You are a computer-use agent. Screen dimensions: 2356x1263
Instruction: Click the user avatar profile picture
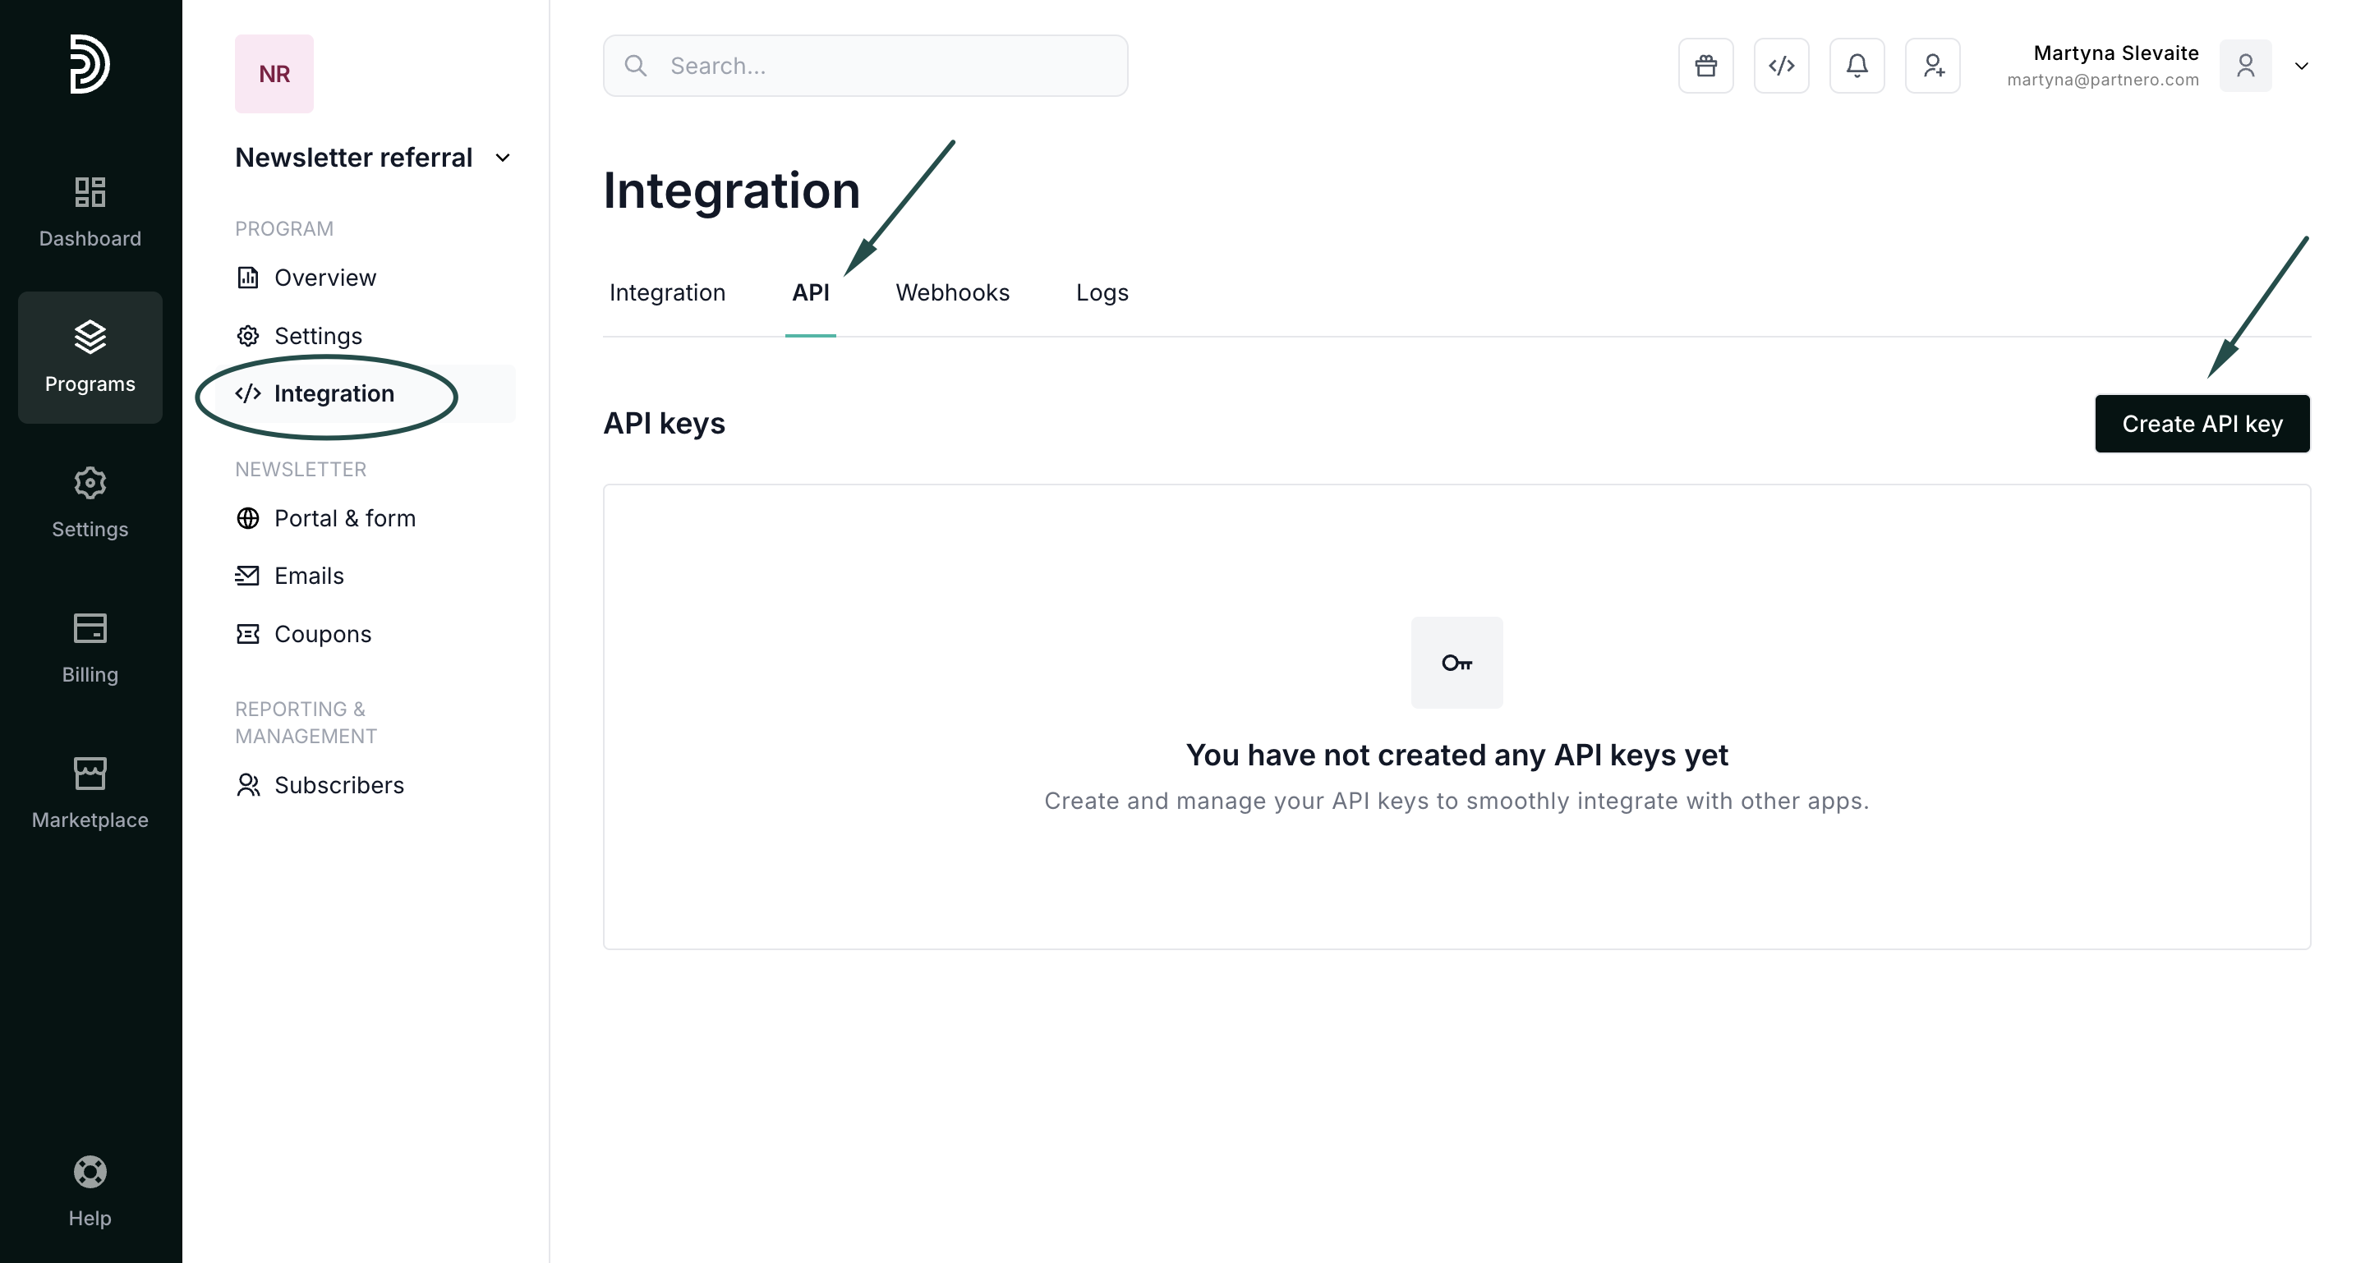[x=2244, y=66]
